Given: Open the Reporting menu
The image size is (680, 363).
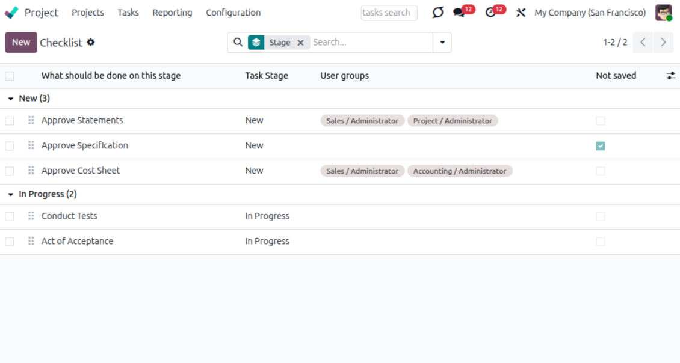Looking at the screenshot, I should (172, 13).
